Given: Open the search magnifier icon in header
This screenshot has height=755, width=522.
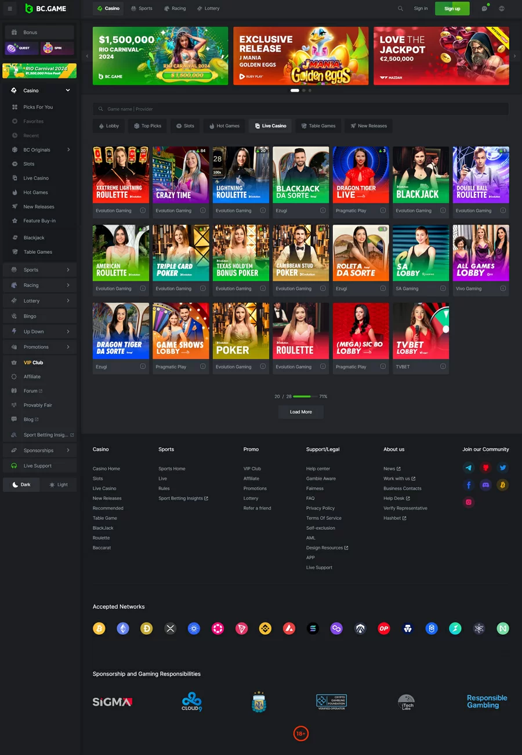Looking at the screenshot, I should click(x=400, y=9).
